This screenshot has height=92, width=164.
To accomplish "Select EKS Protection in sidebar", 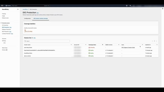I will click(6, 27).
